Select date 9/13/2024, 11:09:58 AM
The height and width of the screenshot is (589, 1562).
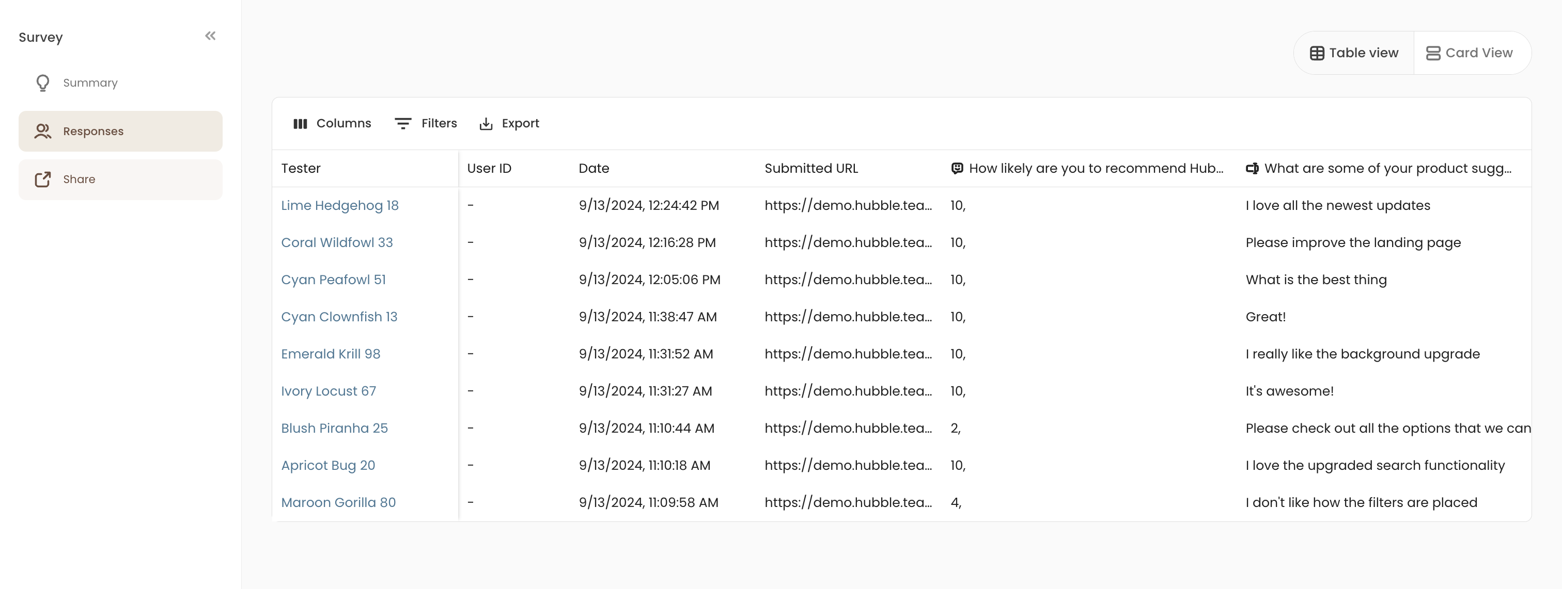point(648,502)
